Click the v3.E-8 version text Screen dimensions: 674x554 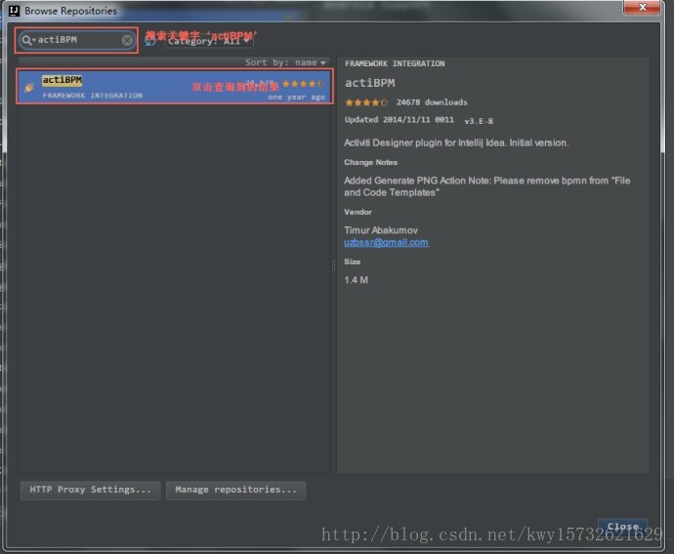pos(479,121)
